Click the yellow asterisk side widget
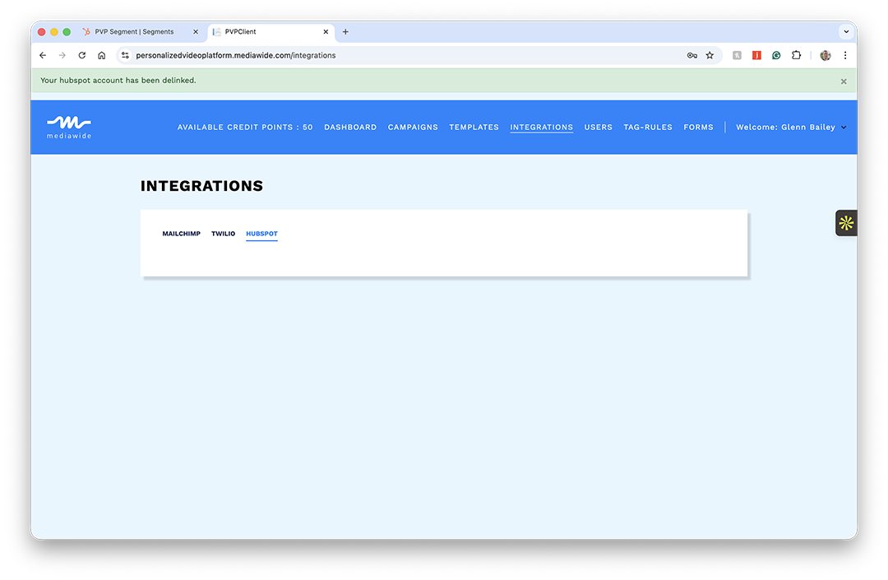Image resolution: width=888 pixels, height=580 pixels. pyautogui.click(x=846, y=223)
